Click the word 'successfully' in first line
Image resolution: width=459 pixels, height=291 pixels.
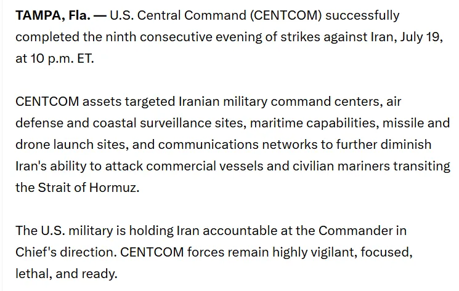[x=362, y=16]
